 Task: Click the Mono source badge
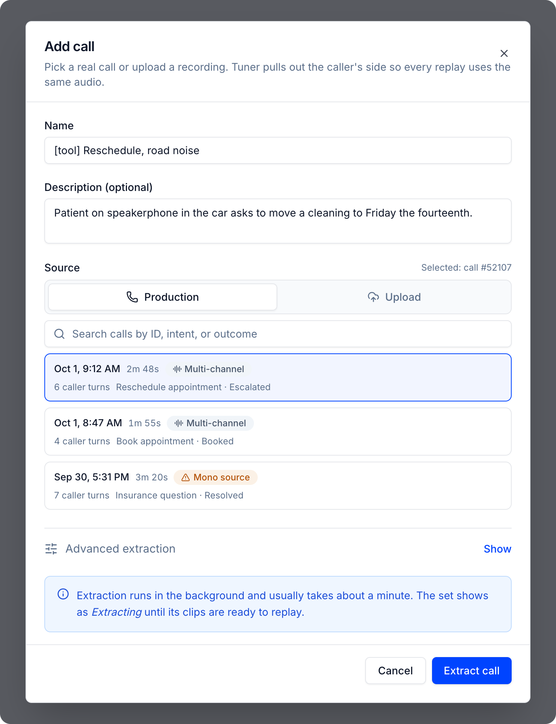[216, 477]
